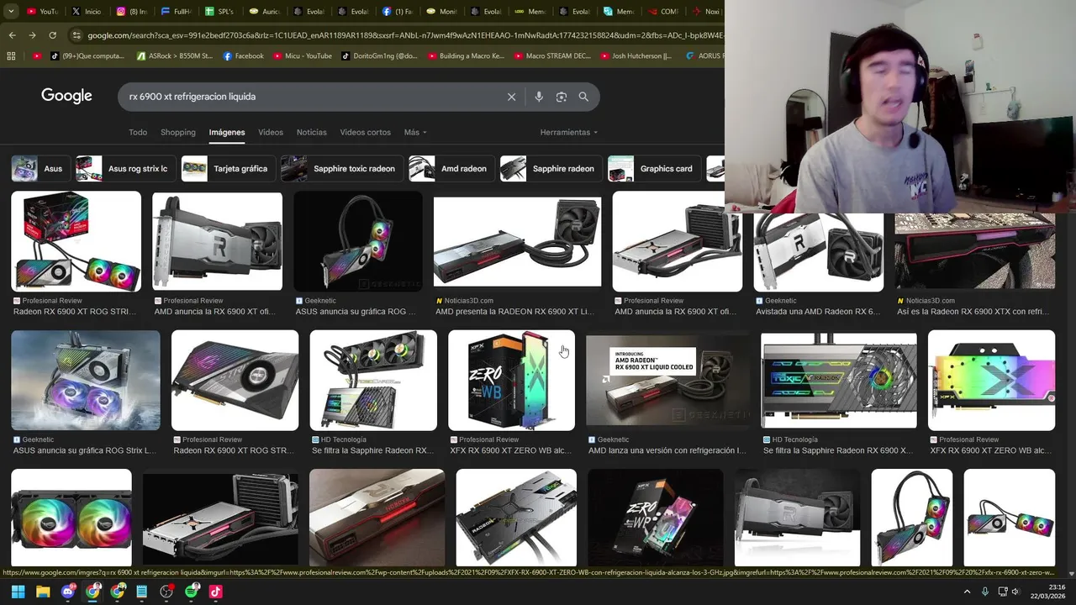This screenshot has height=605, width=1076.
Task: Click the search query input field
Action: [311, 97]
